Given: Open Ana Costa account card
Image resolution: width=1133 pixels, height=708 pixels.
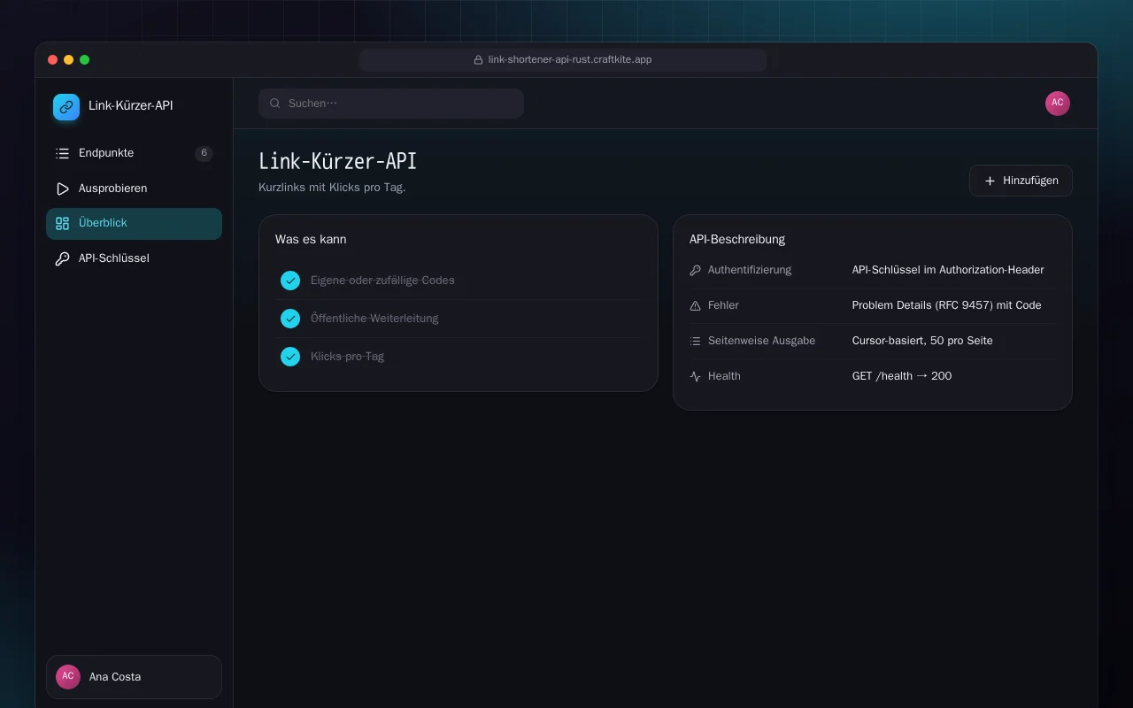Looking at the screenshot, I should 134,677.
